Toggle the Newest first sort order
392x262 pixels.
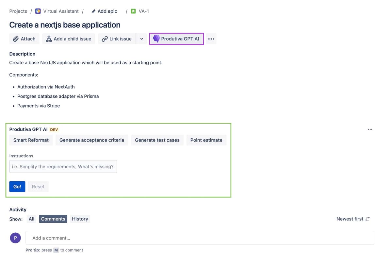click(353, 219)
